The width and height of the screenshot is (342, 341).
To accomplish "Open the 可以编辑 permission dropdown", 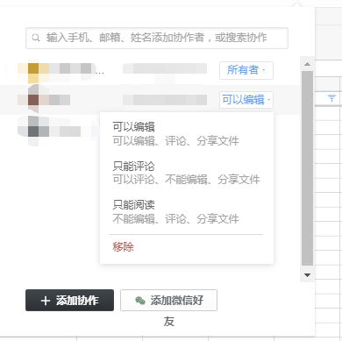I will (x=246, y=100).
